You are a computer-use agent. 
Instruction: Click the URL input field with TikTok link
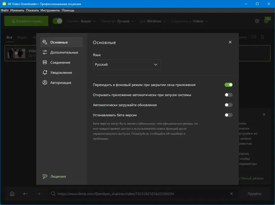(x=137, y=194)
